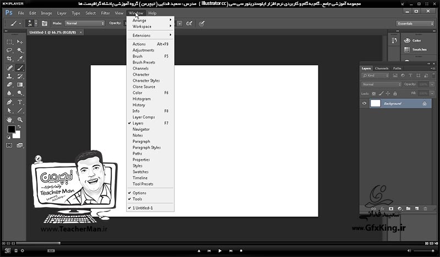Image resolution: width=440 pixels, height=257 pixels.
Task: Toggle lock position
Action: pos(388,93)
